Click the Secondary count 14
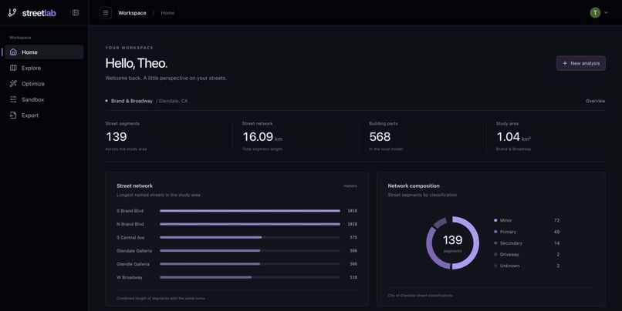 [556, 243]
